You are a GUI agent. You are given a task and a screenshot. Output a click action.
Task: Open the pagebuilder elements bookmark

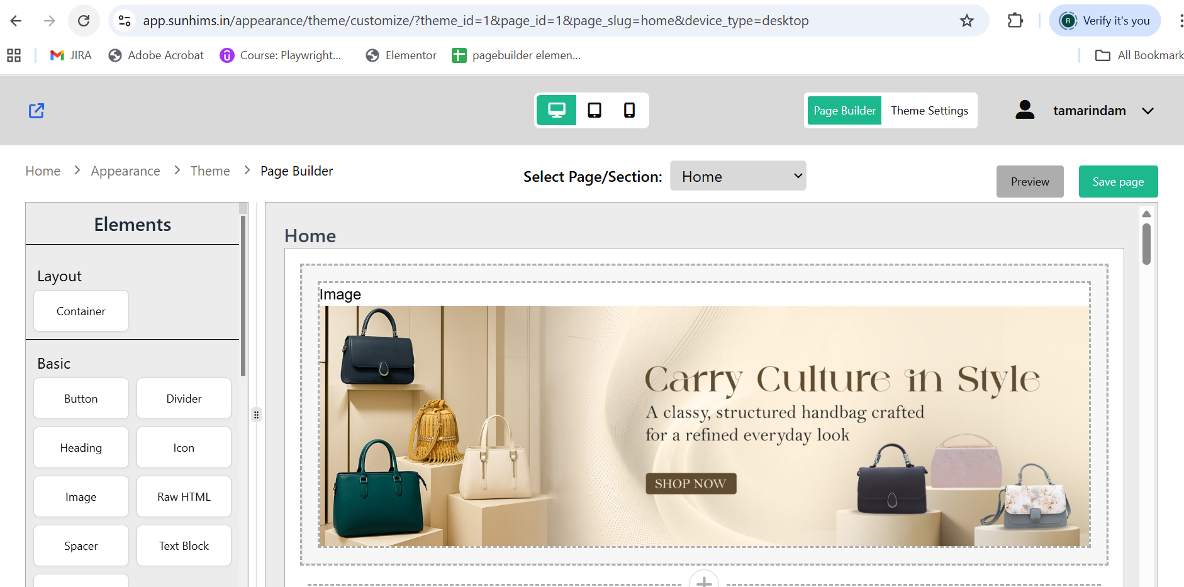(517, 55)
